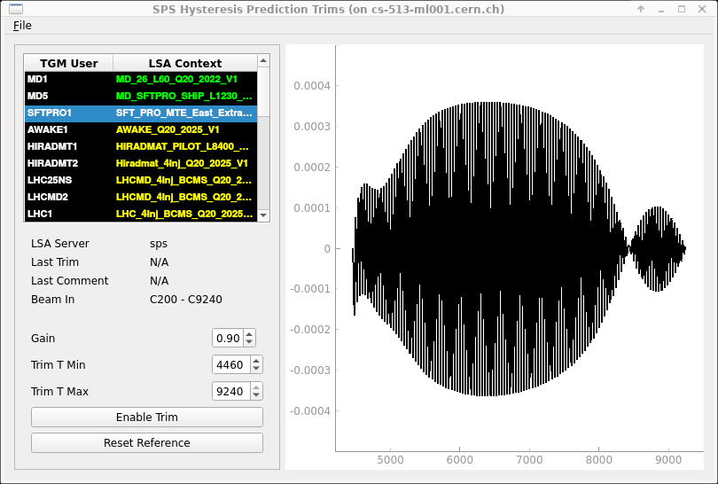Click the LSA Context column header

point(184,63)
